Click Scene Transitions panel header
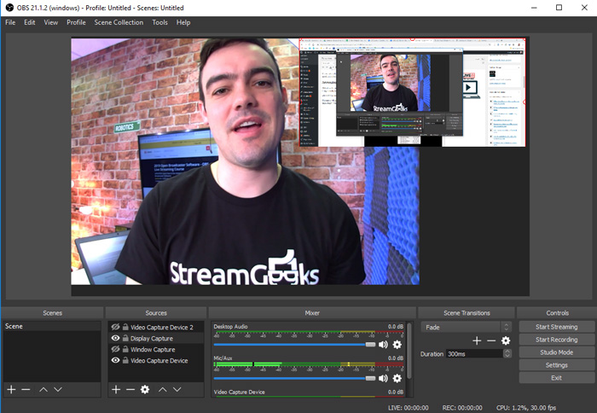 coord(467,313)
